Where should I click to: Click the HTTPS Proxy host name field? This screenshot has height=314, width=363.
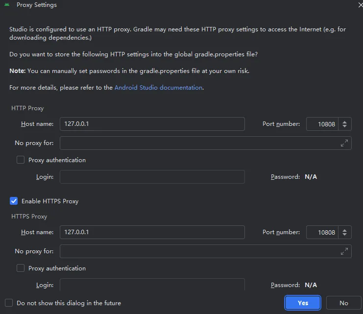tap(152, 232)
